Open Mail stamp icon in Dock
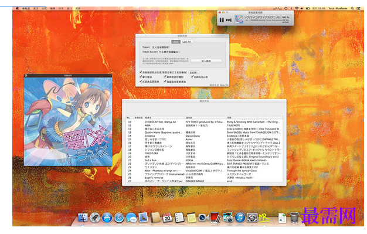Screen dimensions: 367x234 143,218
